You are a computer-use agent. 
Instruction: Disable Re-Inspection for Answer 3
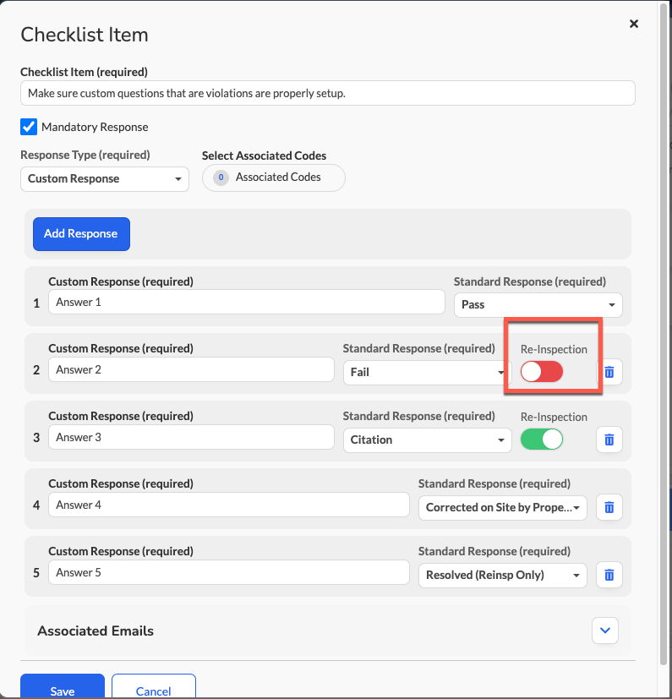pos(542,440)
